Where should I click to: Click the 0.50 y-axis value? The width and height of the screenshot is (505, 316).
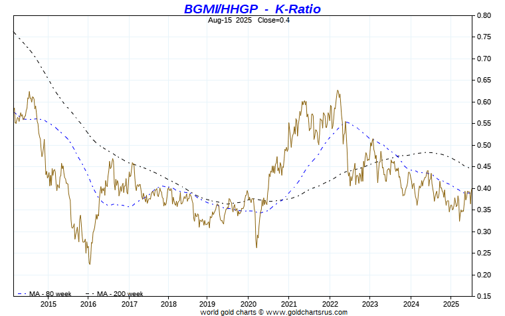(484, 145)
